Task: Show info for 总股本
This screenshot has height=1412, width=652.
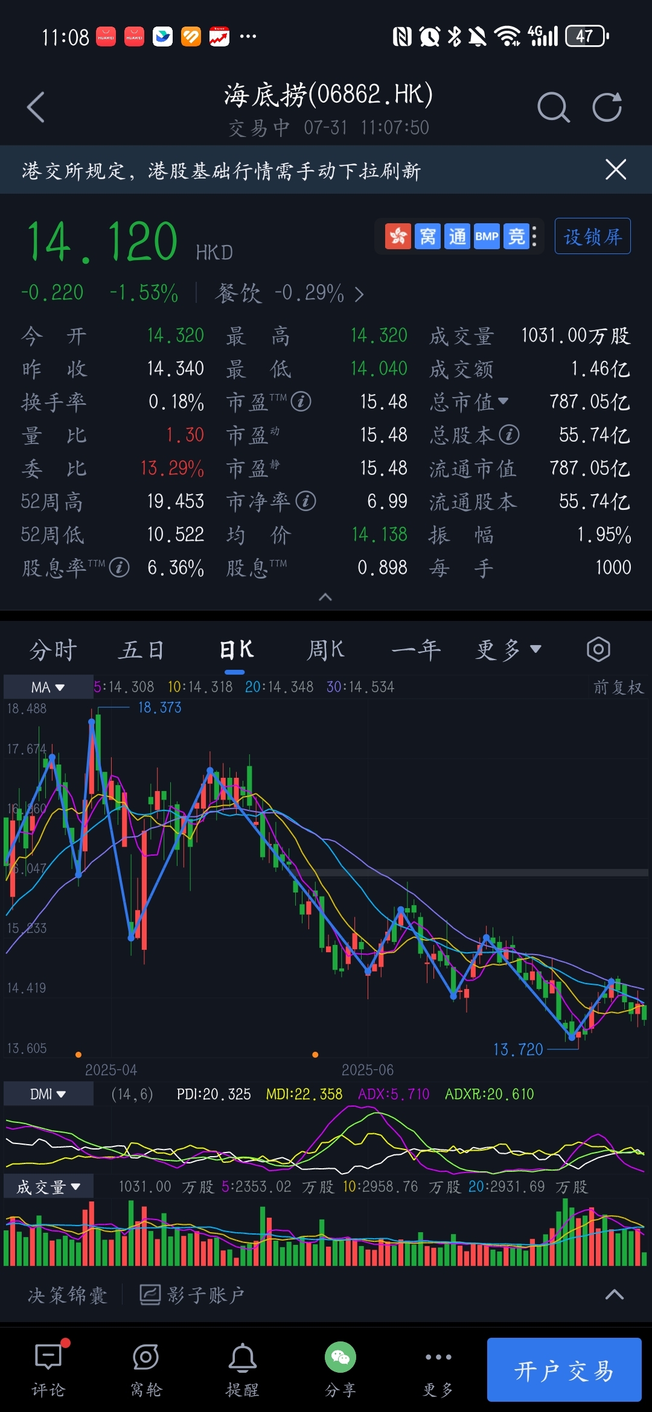Action: click(x=509, y=434)
